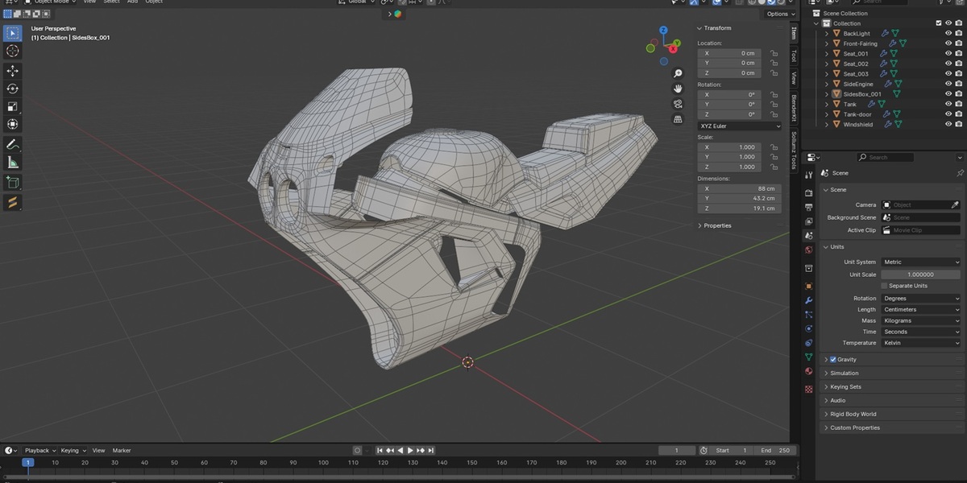Open the viewport Options popover
This screenshot has height=483, width=967.
(x=779, y=14)
